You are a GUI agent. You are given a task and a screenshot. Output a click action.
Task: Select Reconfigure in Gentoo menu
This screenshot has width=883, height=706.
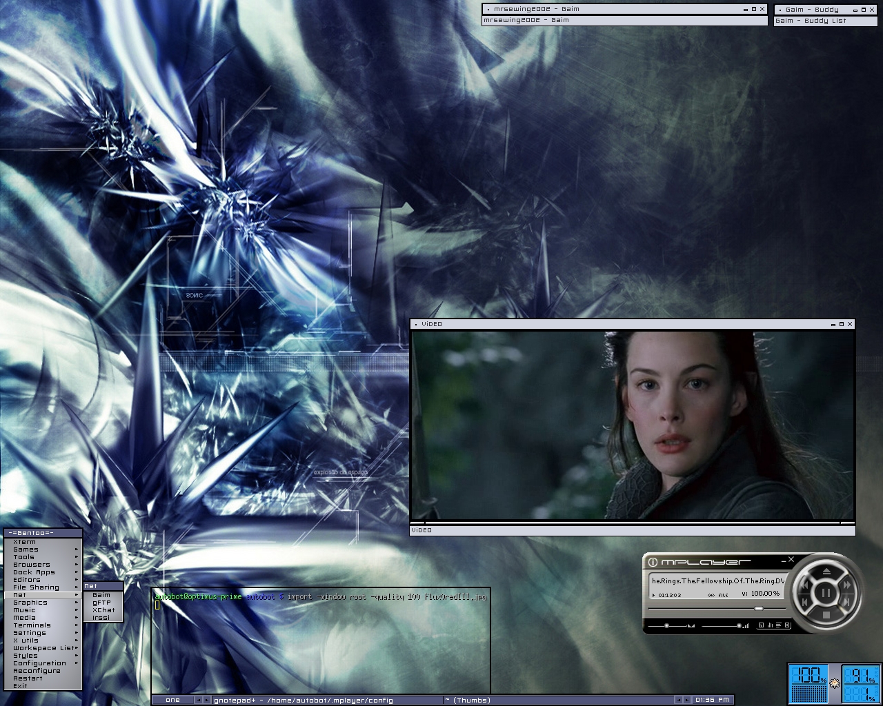pyautogui.click(x=43, y=671)
